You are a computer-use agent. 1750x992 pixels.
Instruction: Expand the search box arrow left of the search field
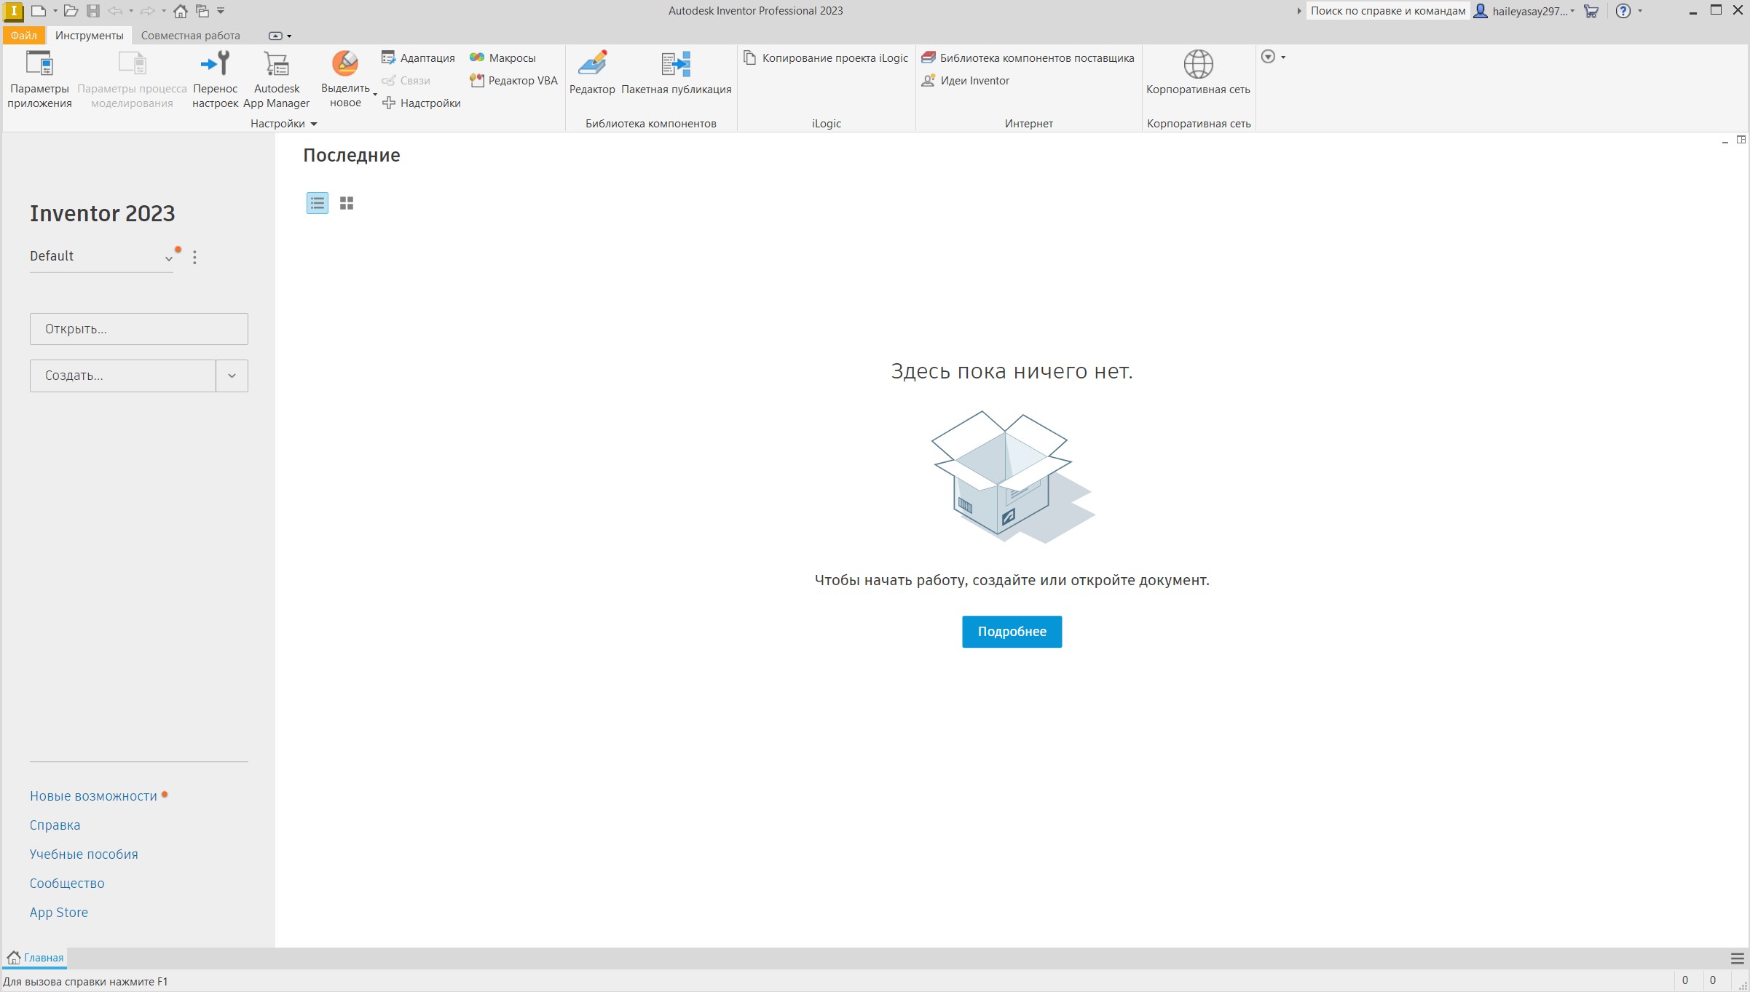click(x=1298, y=11)
